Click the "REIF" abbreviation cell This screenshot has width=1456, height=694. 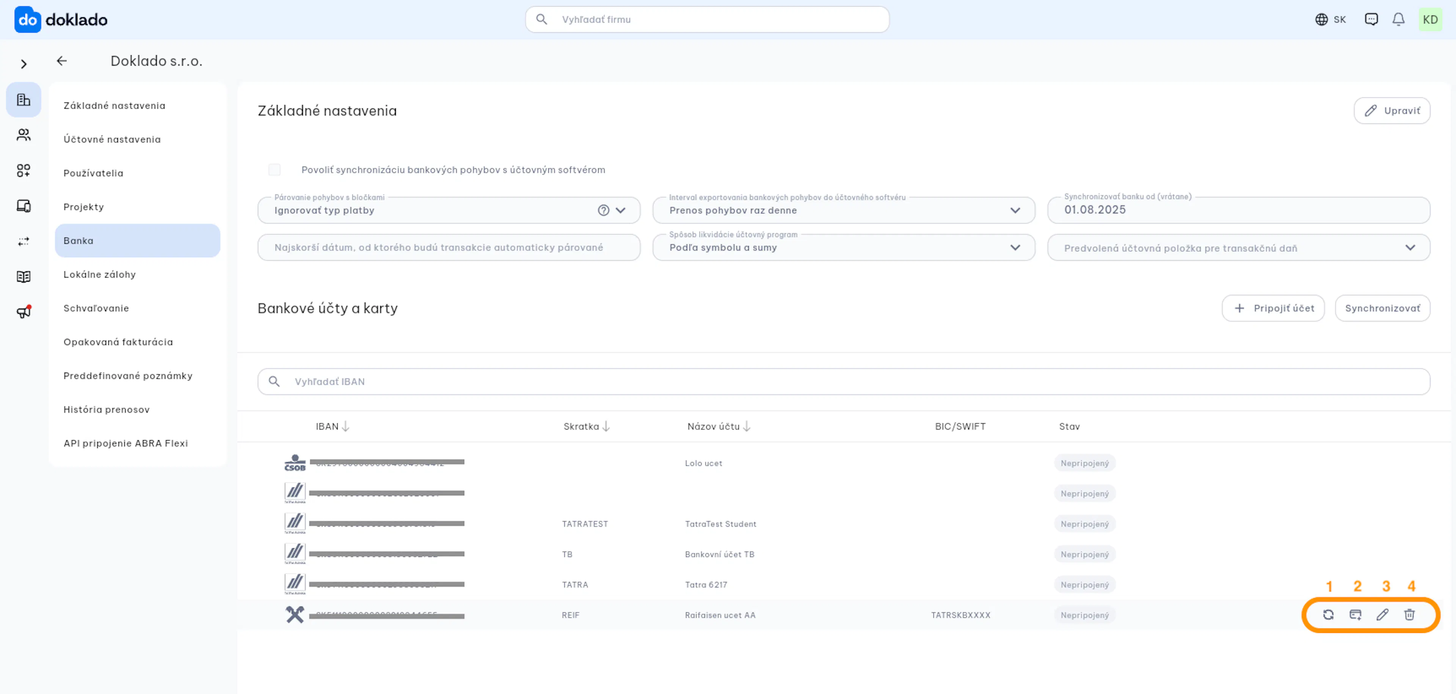[x=570, y=616]
